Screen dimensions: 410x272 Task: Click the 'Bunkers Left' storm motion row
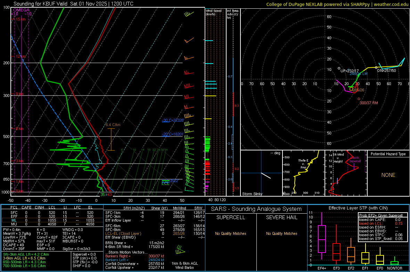(x=135, y=260)
